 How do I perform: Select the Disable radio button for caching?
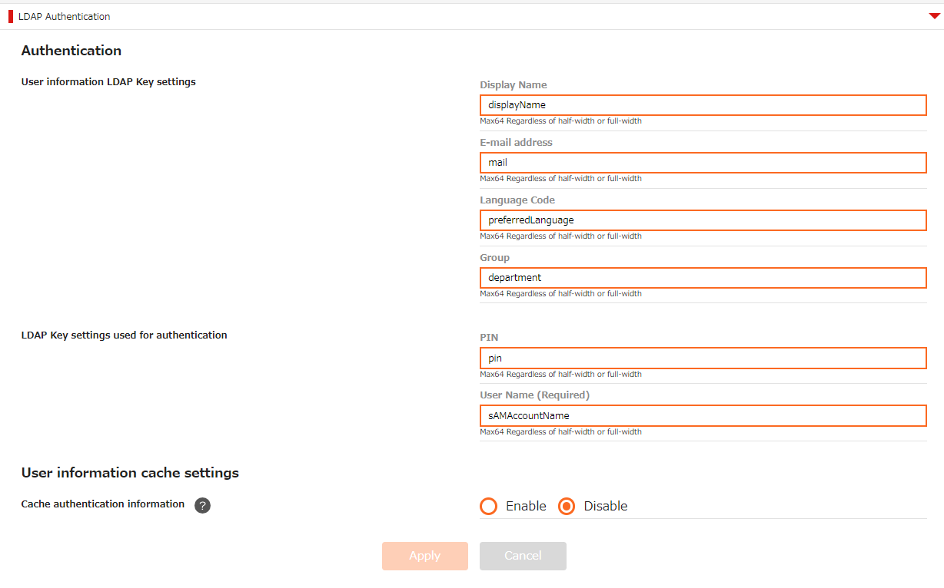tap(567, 506)
